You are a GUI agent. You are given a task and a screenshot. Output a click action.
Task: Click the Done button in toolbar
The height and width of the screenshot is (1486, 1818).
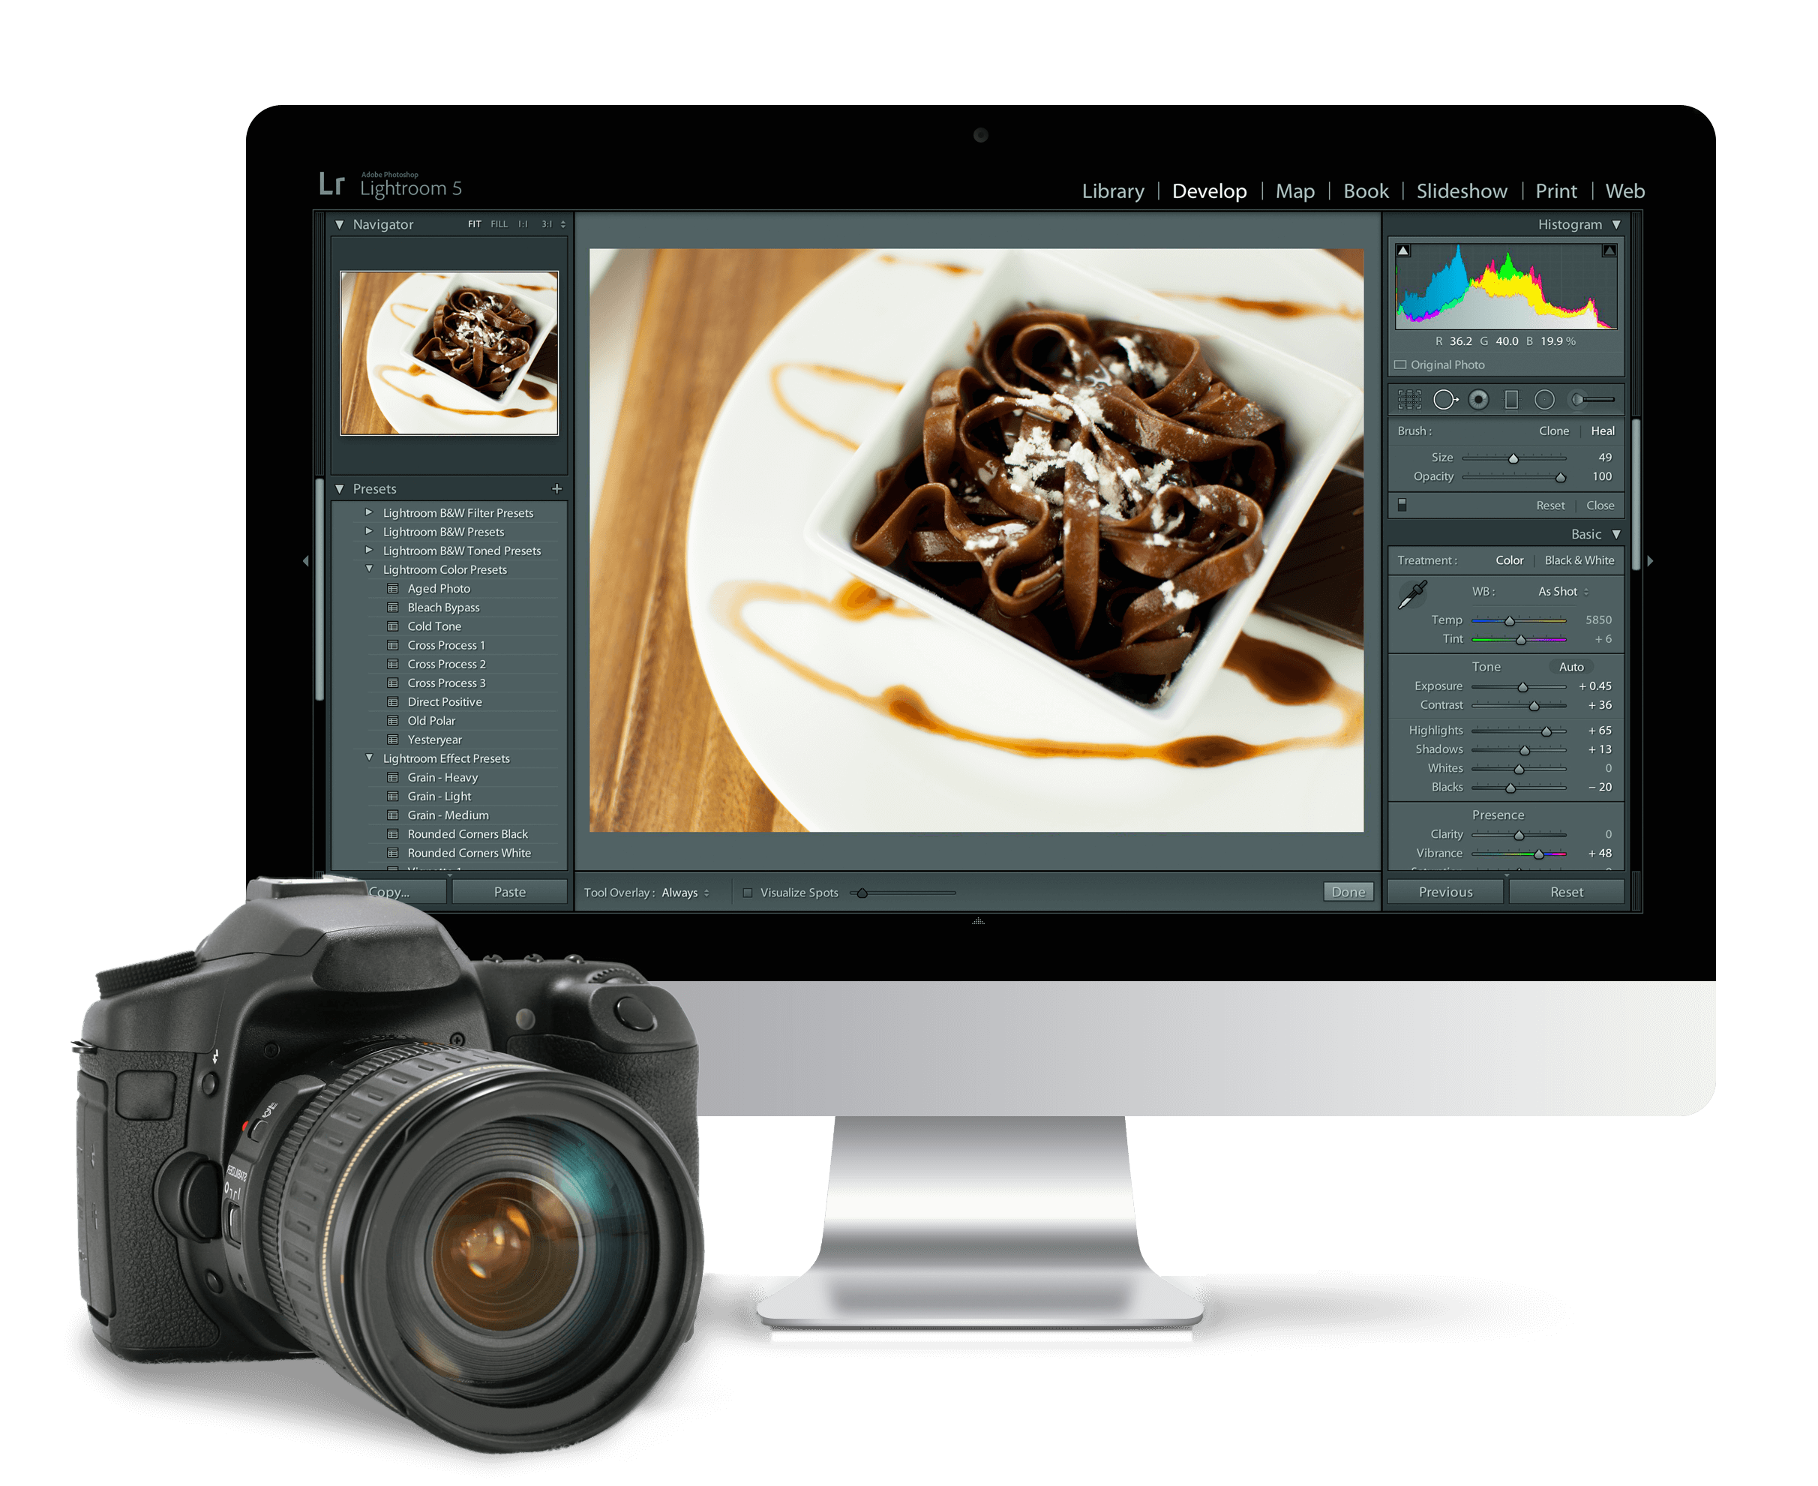click(x=1348, y=892)
